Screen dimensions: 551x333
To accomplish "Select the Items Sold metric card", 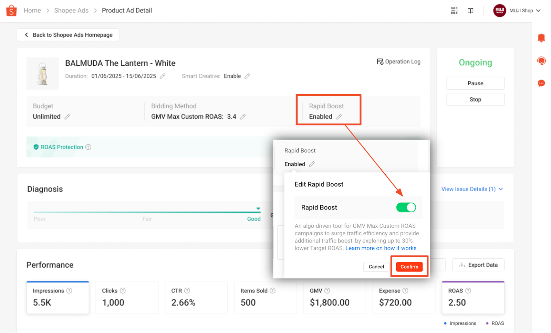I will tap(266, 298).
